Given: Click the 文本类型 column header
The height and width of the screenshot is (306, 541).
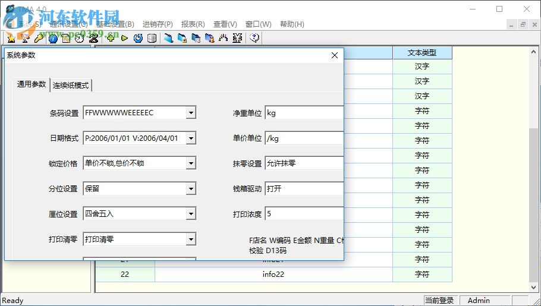Looking at the screenshot, I should [422, 53].
